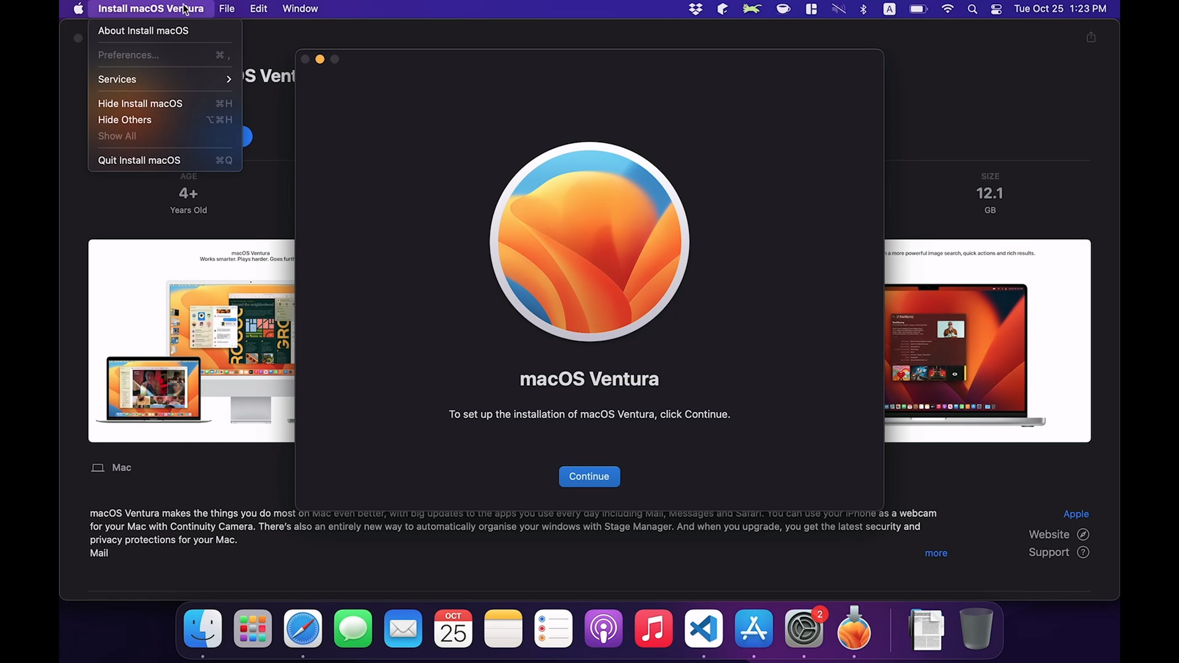Open the Apple menu
The height and width of the screenshot is (663, 1179).
[78, 9]
